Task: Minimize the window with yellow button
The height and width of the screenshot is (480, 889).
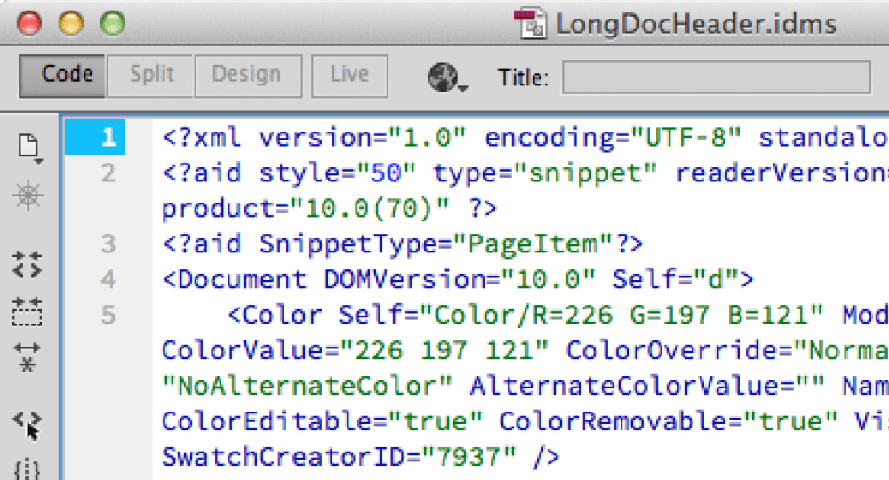Action: coord(71,24)
